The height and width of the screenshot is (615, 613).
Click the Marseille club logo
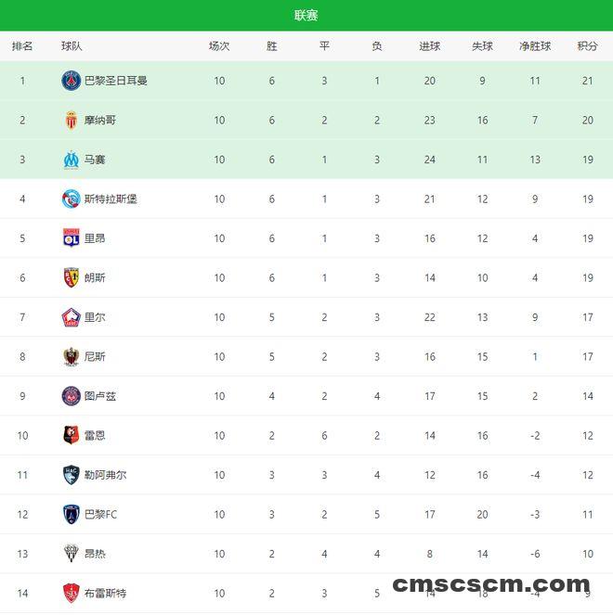click(x=72, y=160)
